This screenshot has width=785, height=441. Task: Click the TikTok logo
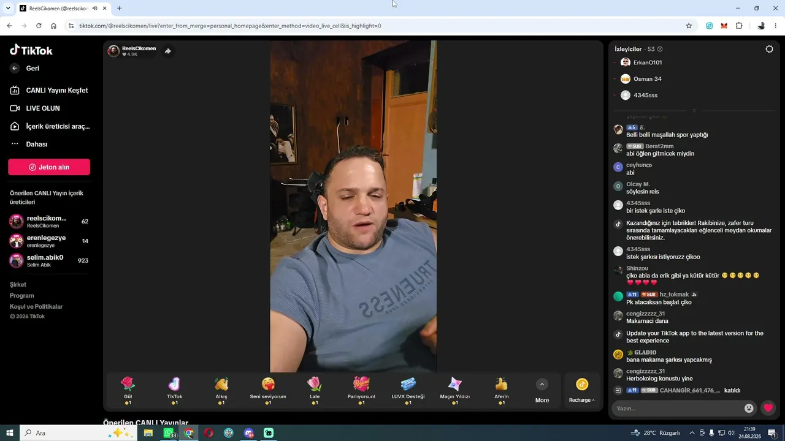pos(31,50)
